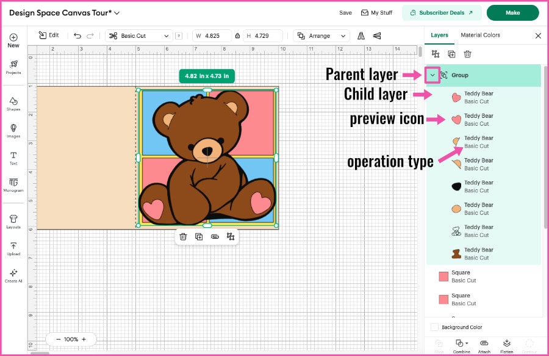
Task: Click the Flatten button
Action: click(x=507, y=347)
